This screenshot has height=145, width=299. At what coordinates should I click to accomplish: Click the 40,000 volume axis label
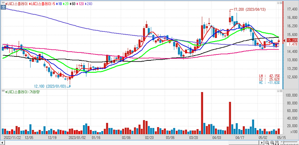tap(292, 119)
